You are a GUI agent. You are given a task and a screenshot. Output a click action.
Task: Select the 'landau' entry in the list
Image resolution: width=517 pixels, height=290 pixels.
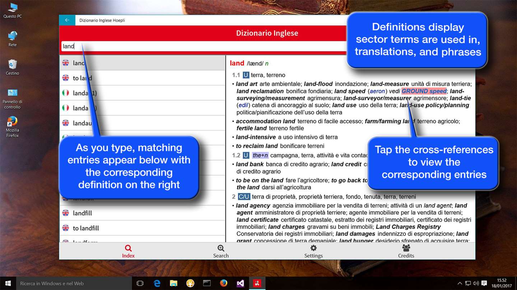point(142,123)
